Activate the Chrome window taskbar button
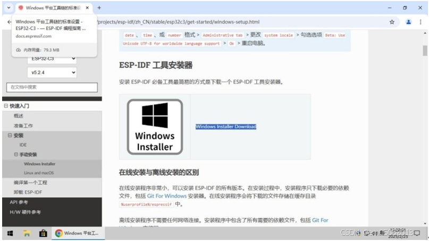The height and width of the screenshot is (241, 429). 78,234
